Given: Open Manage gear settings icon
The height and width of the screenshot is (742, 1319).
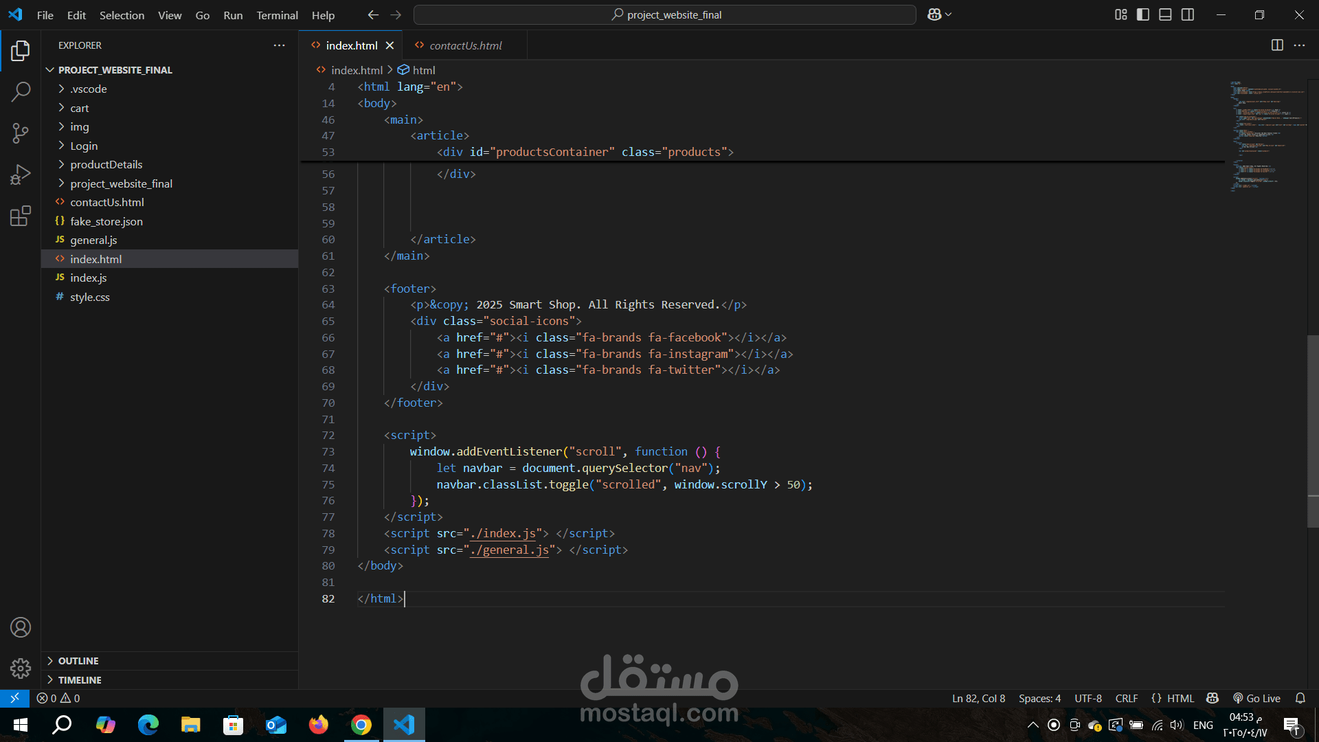Looking at the screenshot, I should pos(21,668).
